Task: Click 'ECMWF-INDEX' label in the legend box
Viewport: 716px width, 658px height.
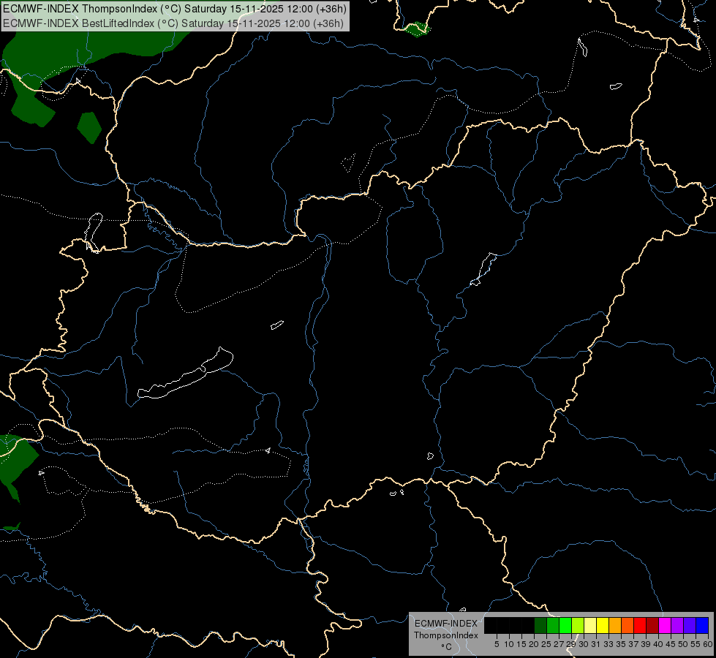Action: [446, 624]
